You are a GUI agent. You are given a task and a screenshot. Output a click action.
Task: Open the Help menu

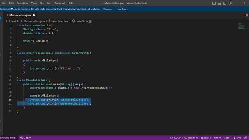(x=70, y=3)
